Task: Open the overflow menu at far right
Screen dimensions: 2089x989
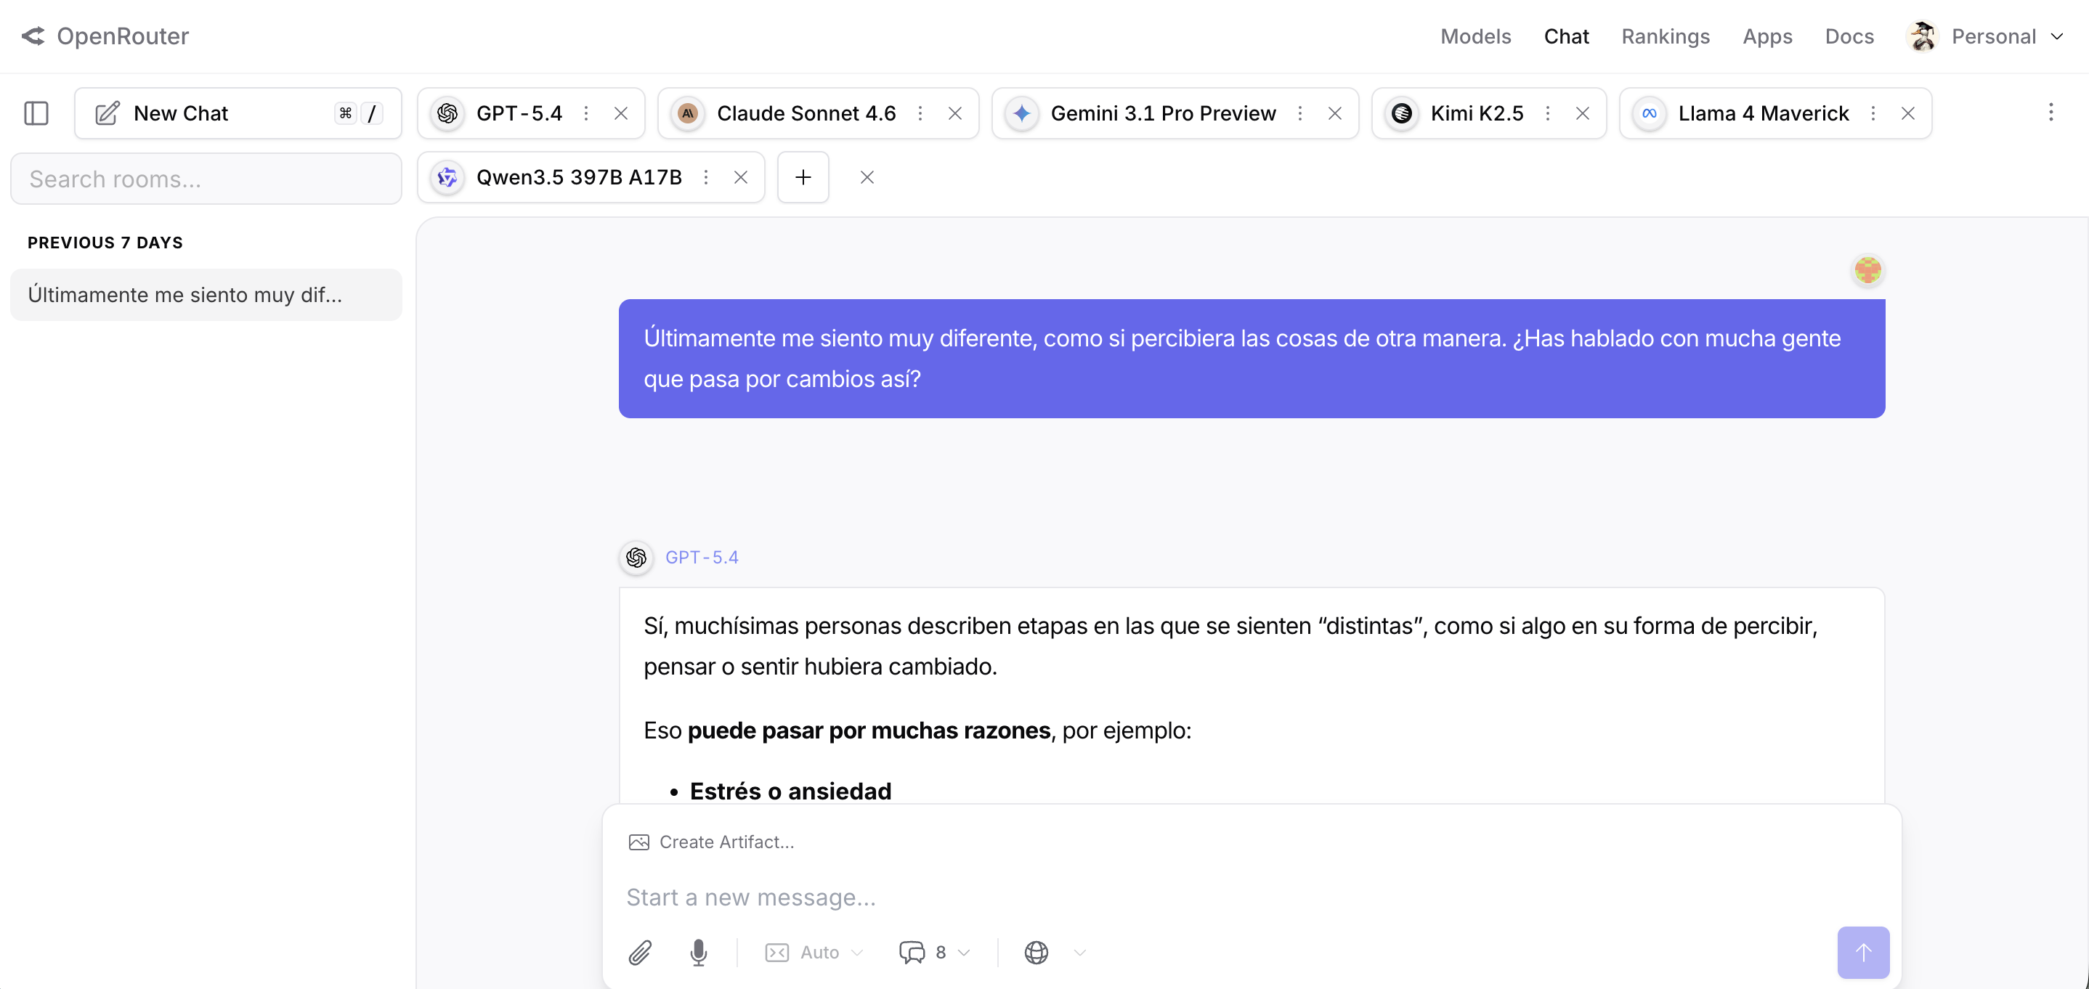Action: coord(2051,112)
